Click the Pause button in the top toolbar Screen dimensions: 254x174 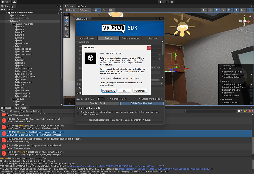coord(166,2)
